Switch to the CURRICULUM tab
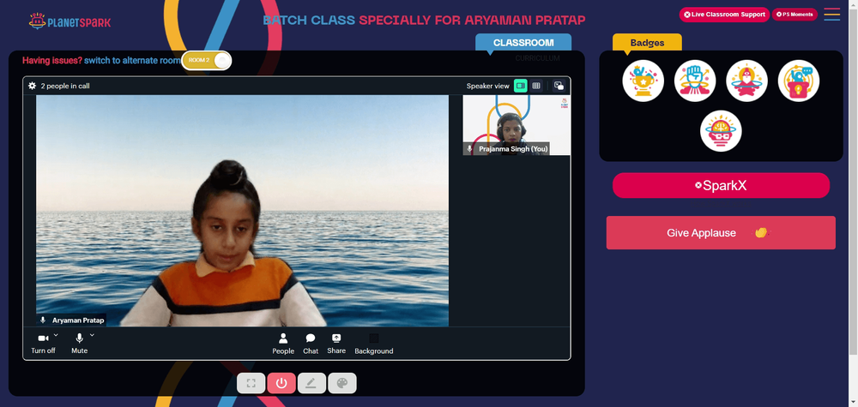Viewport: 858px width, 407px height. [x=537, y=58]
